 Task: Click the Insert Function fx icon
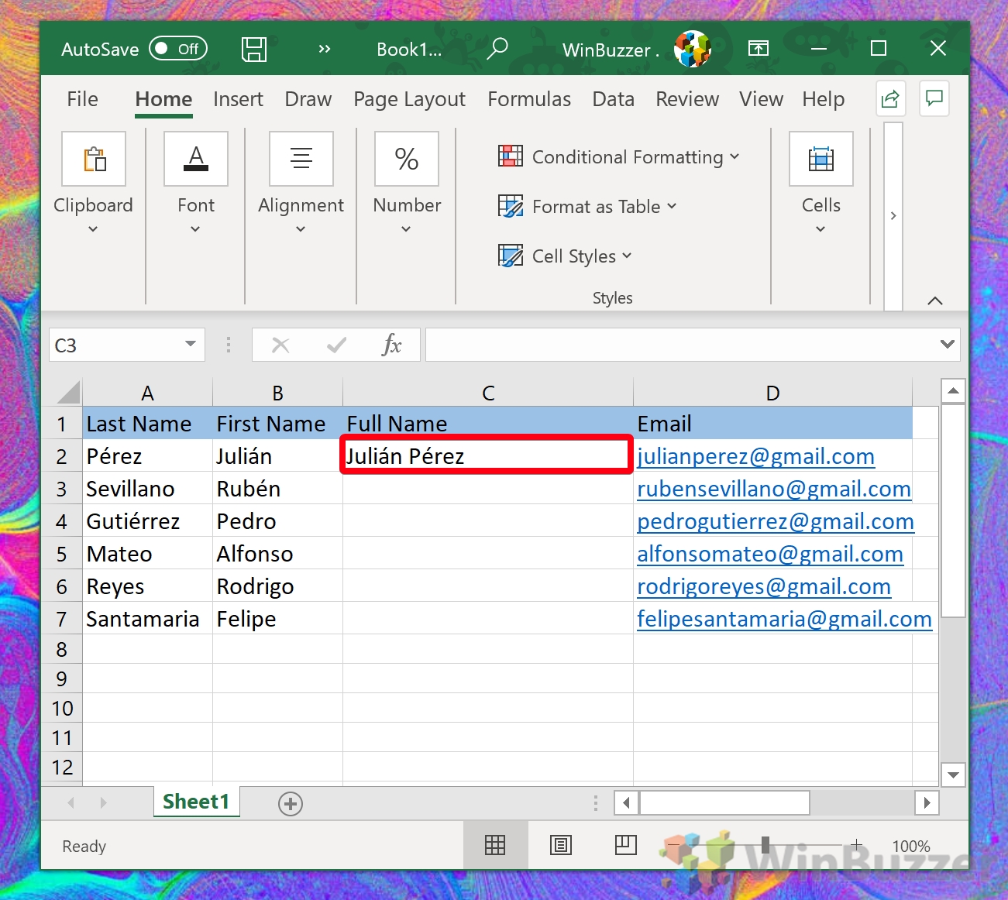392,345
